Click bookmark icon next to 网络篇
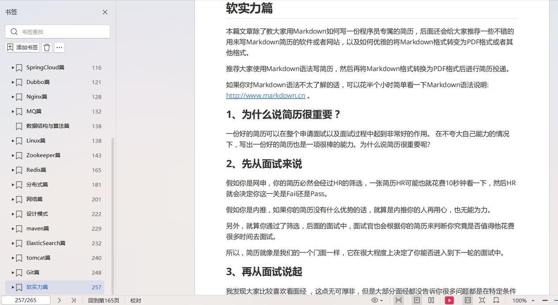 click(x=19, y=200)
